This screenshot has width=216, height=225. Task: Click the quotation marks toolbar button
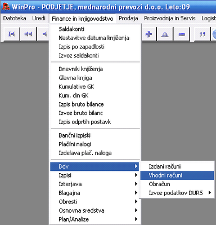(202, 34)
